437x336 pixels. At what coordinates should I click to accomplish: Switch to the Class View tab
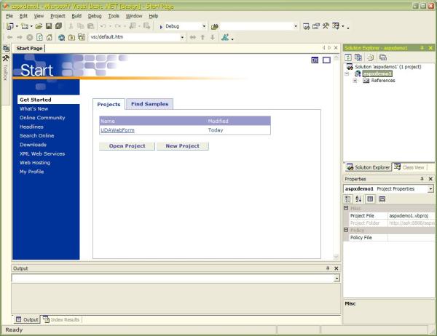click(x=409, y=167)
